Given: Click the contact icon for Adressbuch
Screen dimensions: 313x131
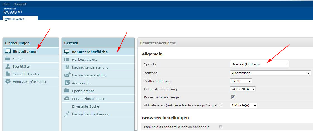Looking at the screenshot, I should [x=67, y=83].
